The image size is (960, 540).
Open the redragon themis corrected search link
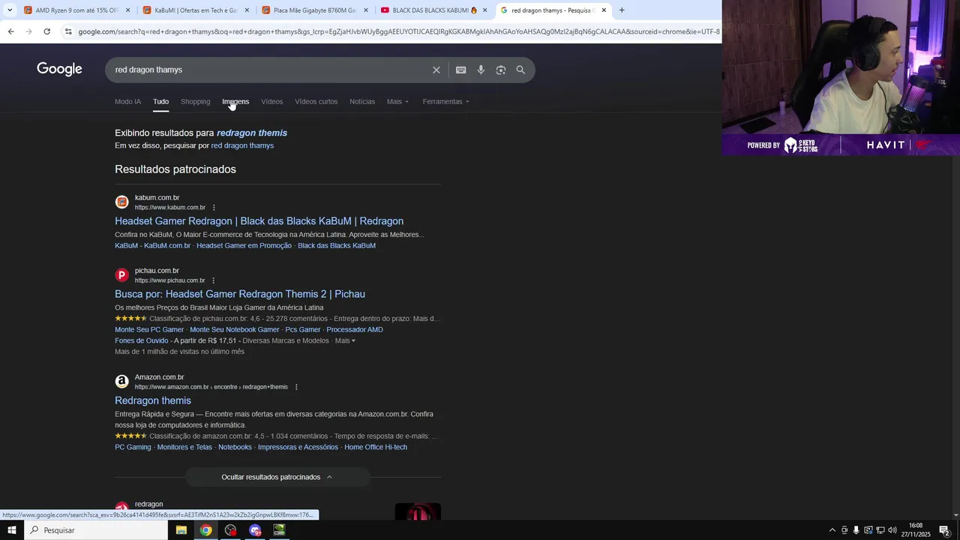point(252,133)
